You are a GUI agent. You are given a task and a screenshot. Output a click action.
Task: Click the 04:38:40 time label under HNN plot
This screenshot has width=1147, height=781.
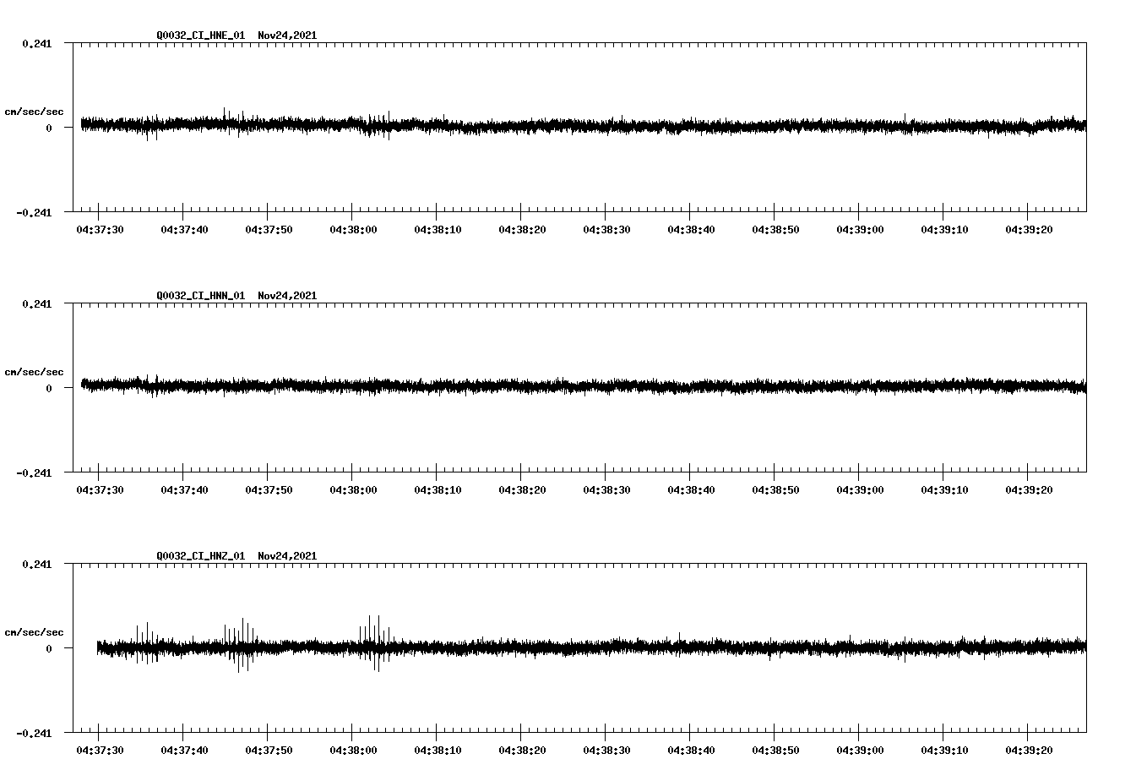691,489
